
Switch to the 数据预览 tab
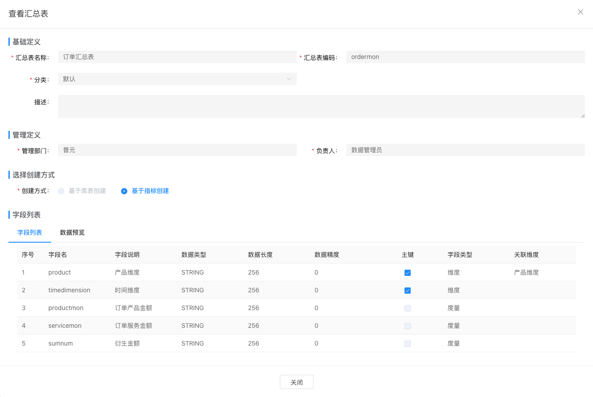tap(72, 232)
